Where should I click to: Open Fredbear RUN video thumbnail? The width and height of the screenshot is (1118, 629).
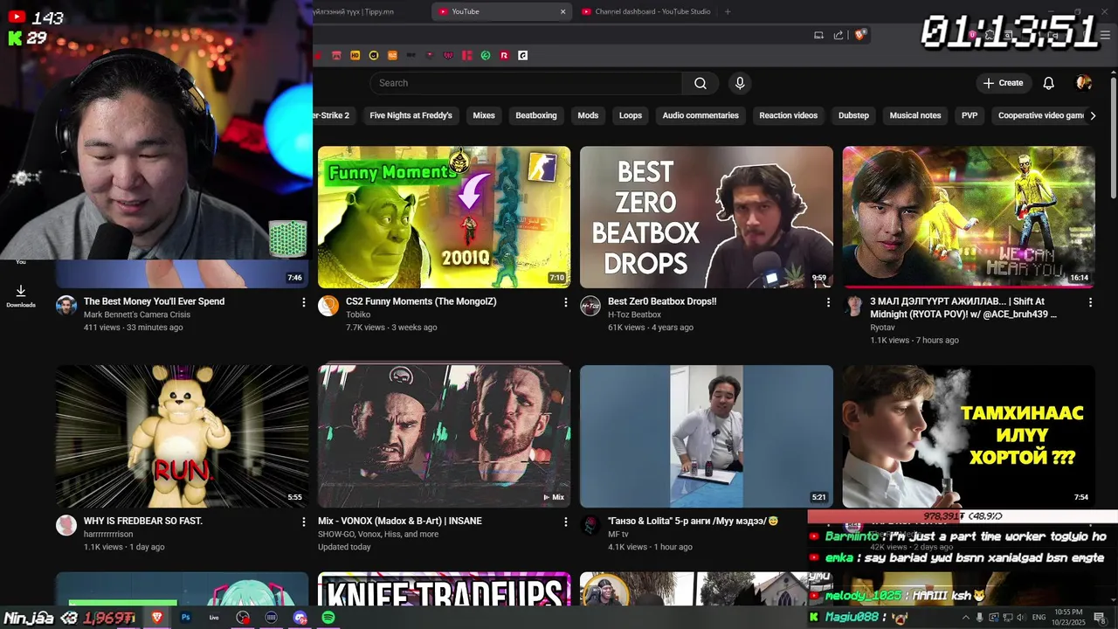(182, 436)
